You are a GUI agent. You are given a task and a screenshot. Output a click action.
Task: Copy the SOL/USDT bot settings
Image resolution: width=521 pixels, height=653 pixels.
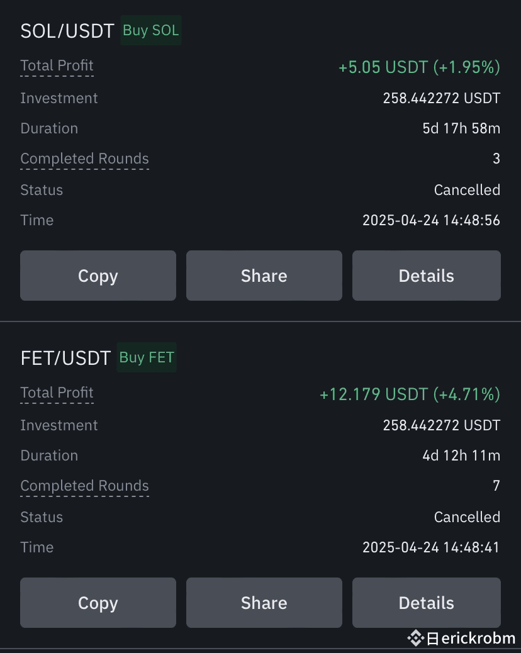tap(98, 276)
